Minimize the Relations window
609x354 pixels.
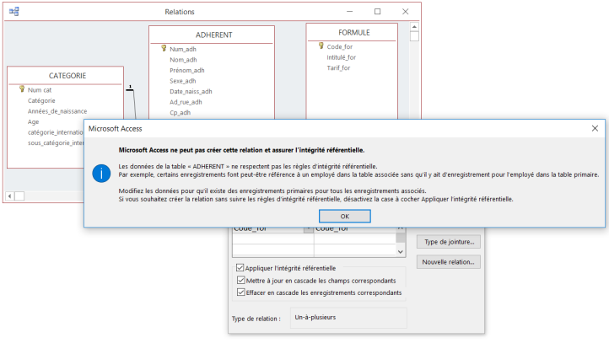349,12
